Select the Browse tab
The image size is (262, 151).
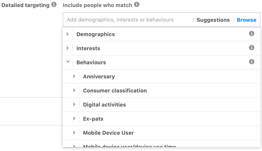click(x=246, y=20)
